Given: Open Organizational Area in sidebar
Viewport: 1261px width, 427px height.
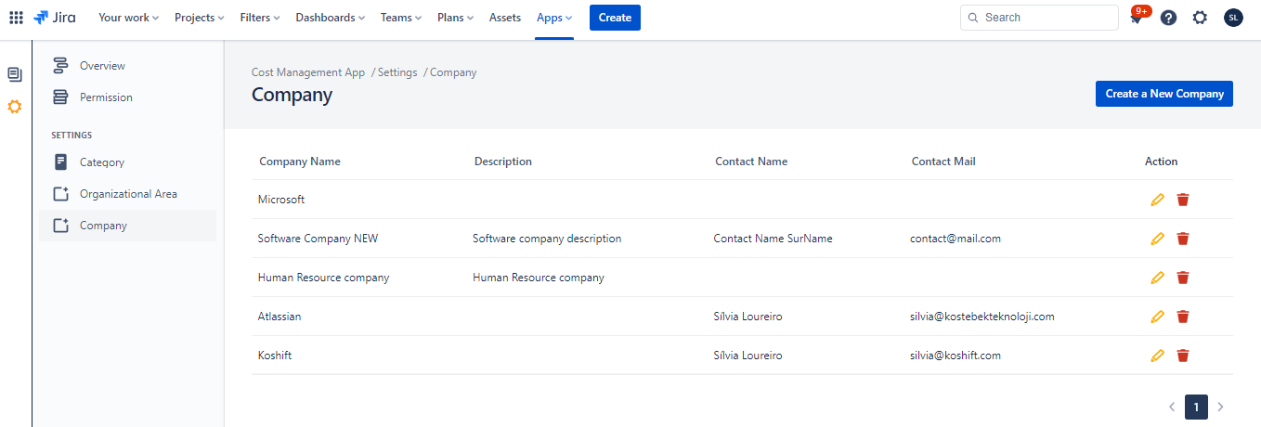Looking at the screenshot, I should [127, 194].
